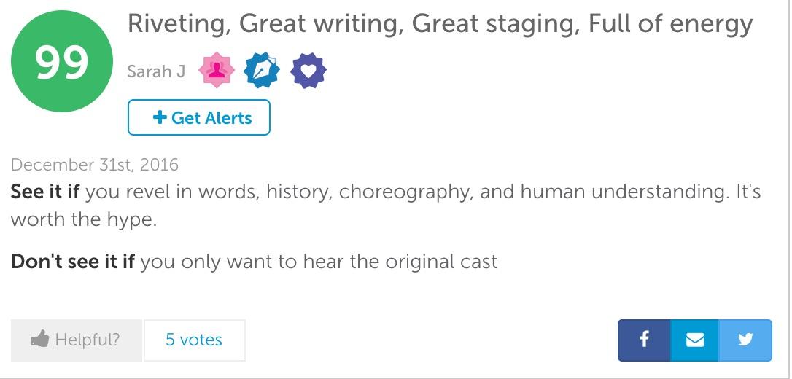Screen dimensions: 792x379
Task: Open the 5 votes count
Action: 194,340
